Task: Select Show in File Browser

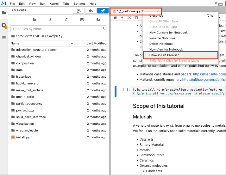Action: point(164,55)
